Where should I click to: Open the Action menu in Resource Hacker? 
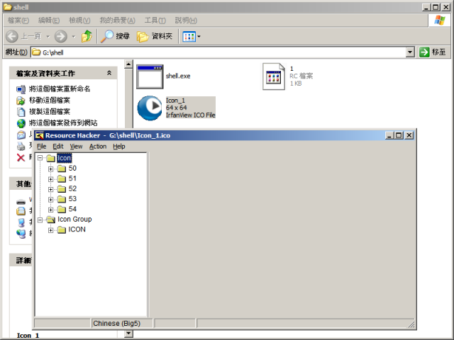[x=98, y=147]
